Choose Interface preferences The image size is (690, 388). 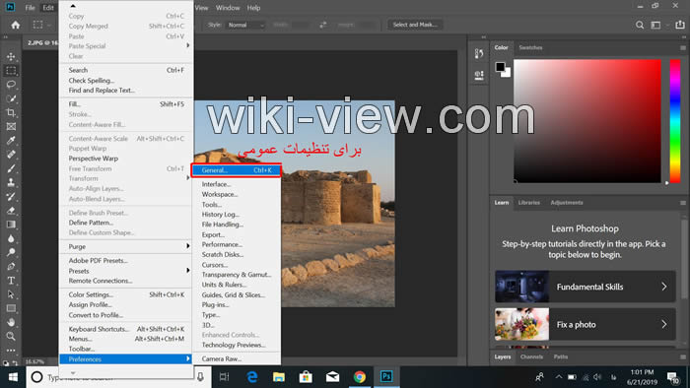(x=237, y=184)
